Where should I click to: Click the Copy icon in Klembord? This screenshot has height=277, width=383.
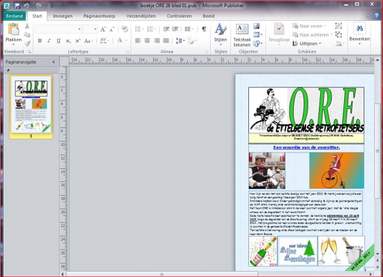tap(27, 35)
